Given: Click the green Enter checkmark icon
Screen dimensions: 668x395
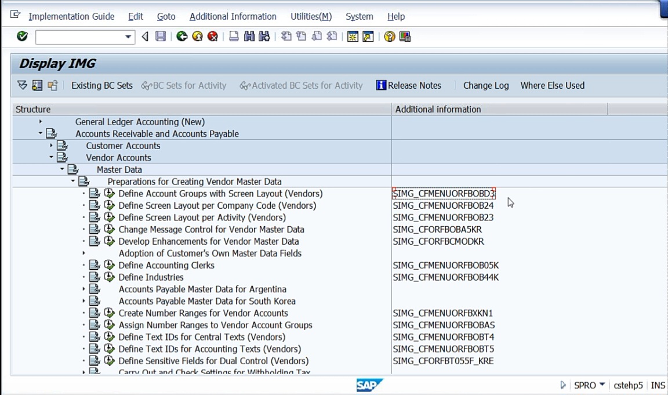Looking at the screenshot, I should coord(22,37).
